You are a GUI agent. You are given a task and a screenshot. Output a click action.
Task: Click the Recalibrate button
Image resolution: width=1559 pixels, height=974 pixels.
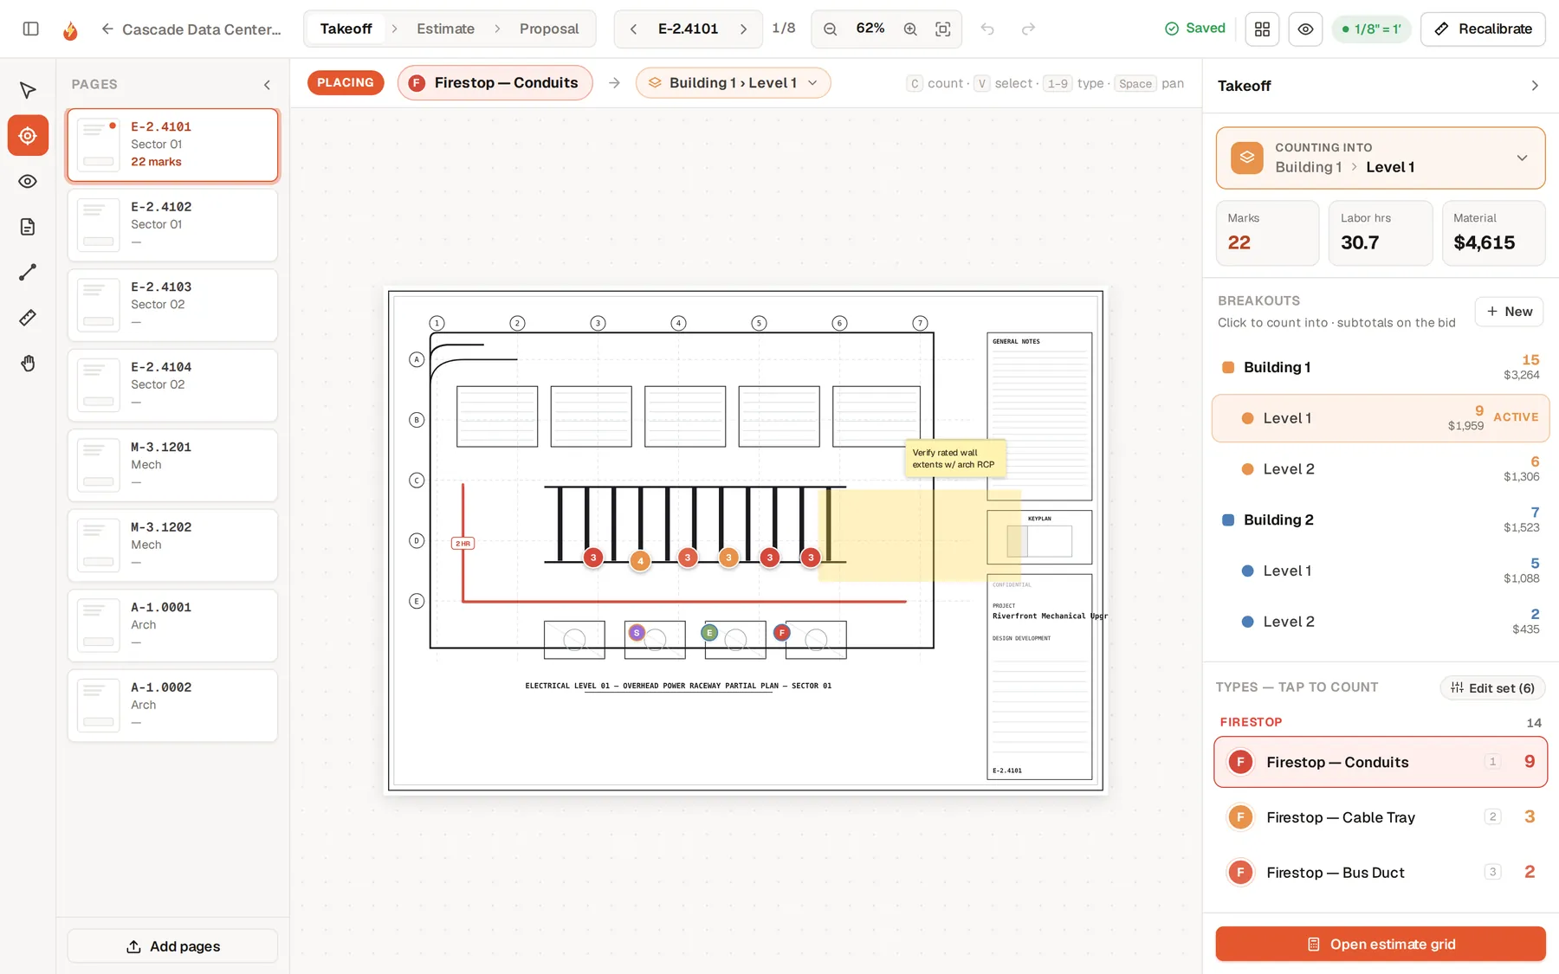(x=1483, y=29)
